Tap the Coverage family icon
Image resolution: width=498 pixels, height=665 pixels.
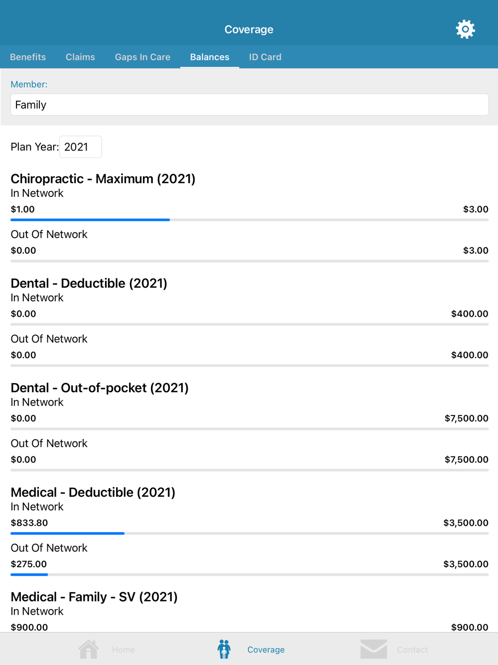224,649
